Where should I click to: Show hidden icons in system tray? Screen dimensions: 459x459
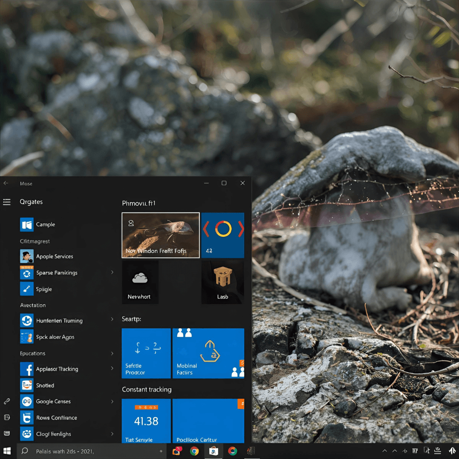(x=385, y=451)
